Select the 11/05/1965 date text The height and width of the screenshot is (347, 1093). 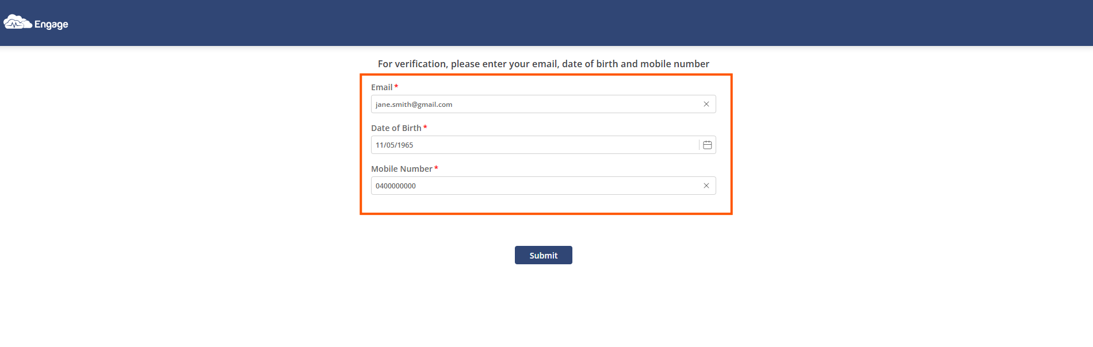click(394, 145)
